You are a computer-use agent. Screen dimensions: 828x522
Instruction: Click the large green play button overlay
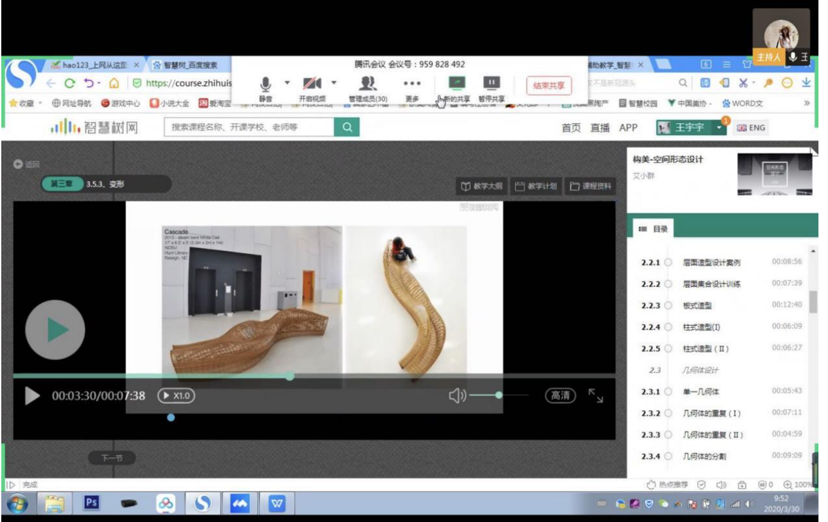(55, 330)
